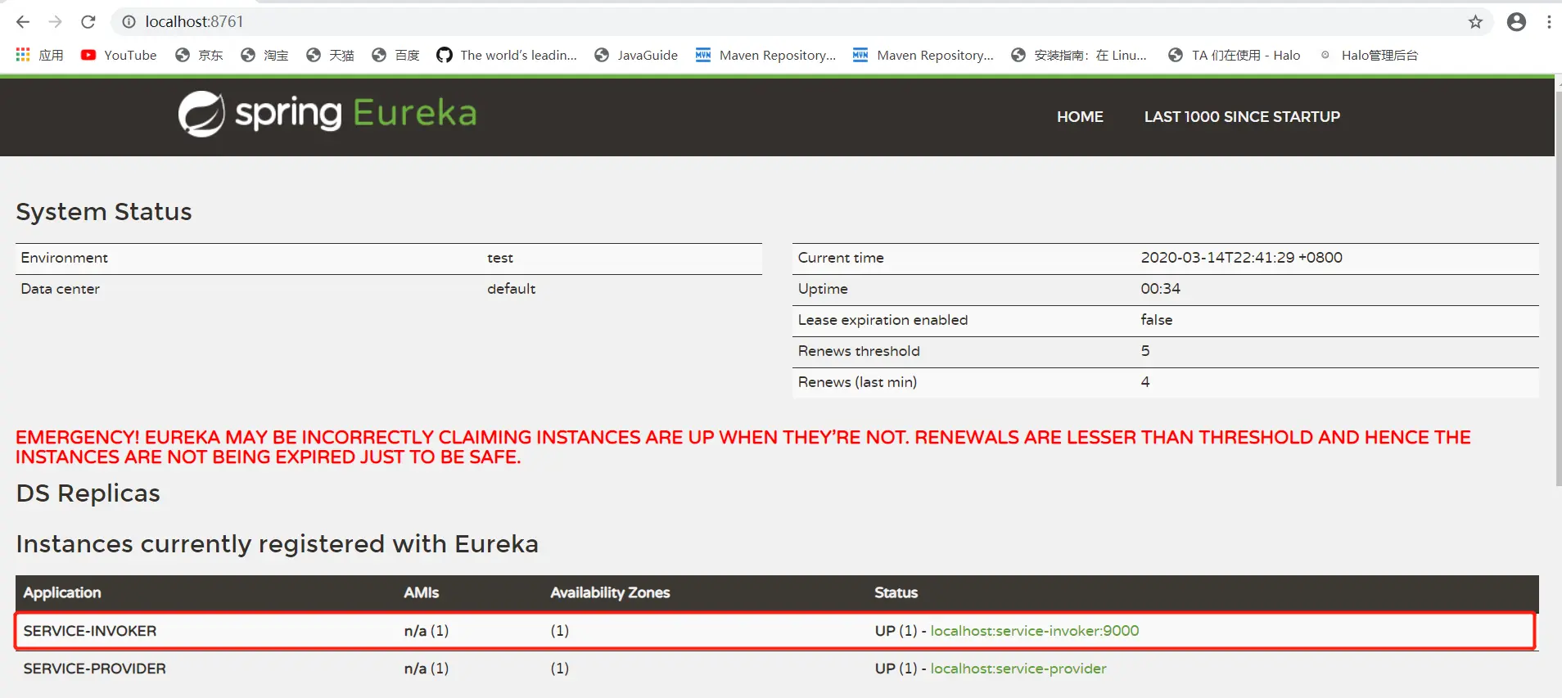1562x698 pixels.
Task: Open the 天猫 bookmark
Action: pos(330,55)
